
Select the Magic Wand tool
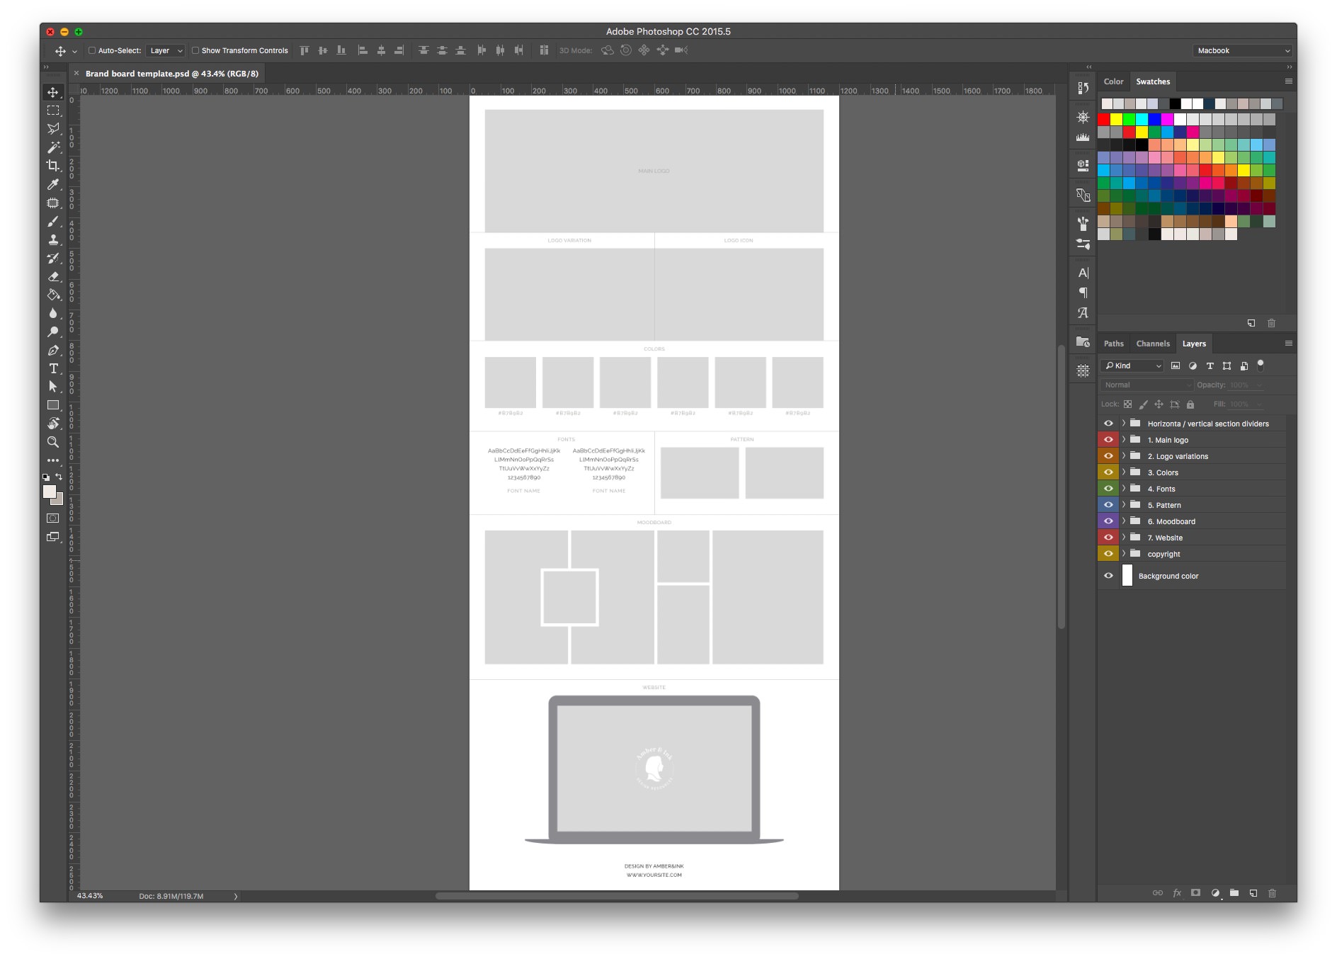click(x=53, y=147)
